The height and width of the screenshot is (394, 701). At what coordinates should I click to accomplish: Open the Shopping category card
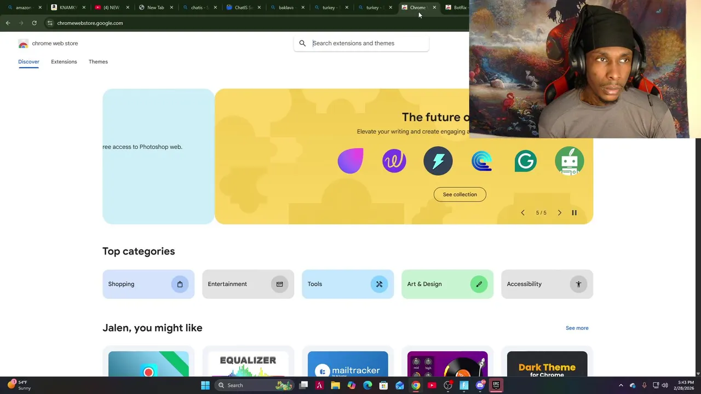148,284
